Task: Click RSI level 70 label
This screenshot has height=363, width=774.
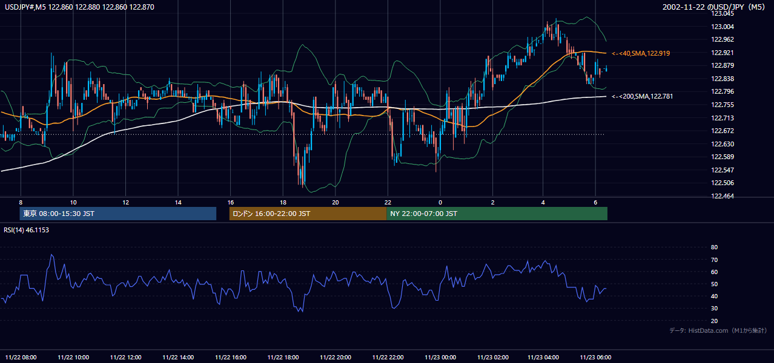Action: (714, 260)
